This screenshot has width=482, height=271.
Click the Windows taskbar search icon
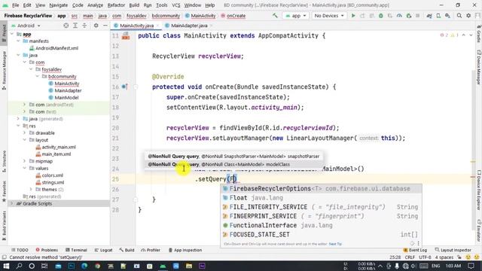(19, 266)
